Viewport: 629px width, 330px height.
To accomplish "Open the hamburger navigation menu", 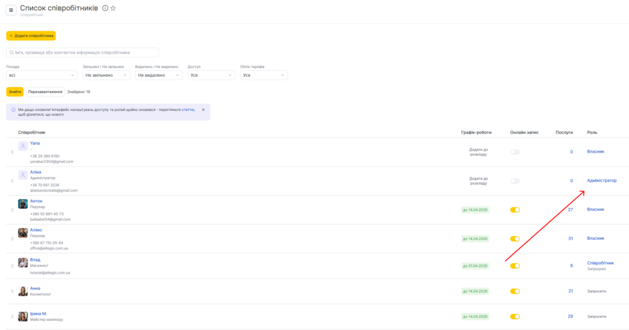I will pos(11,10).
